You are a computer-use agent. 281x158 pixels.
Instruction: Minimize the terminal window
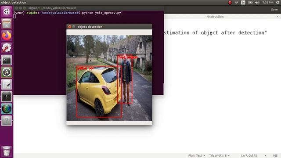(x=21, y=8)
